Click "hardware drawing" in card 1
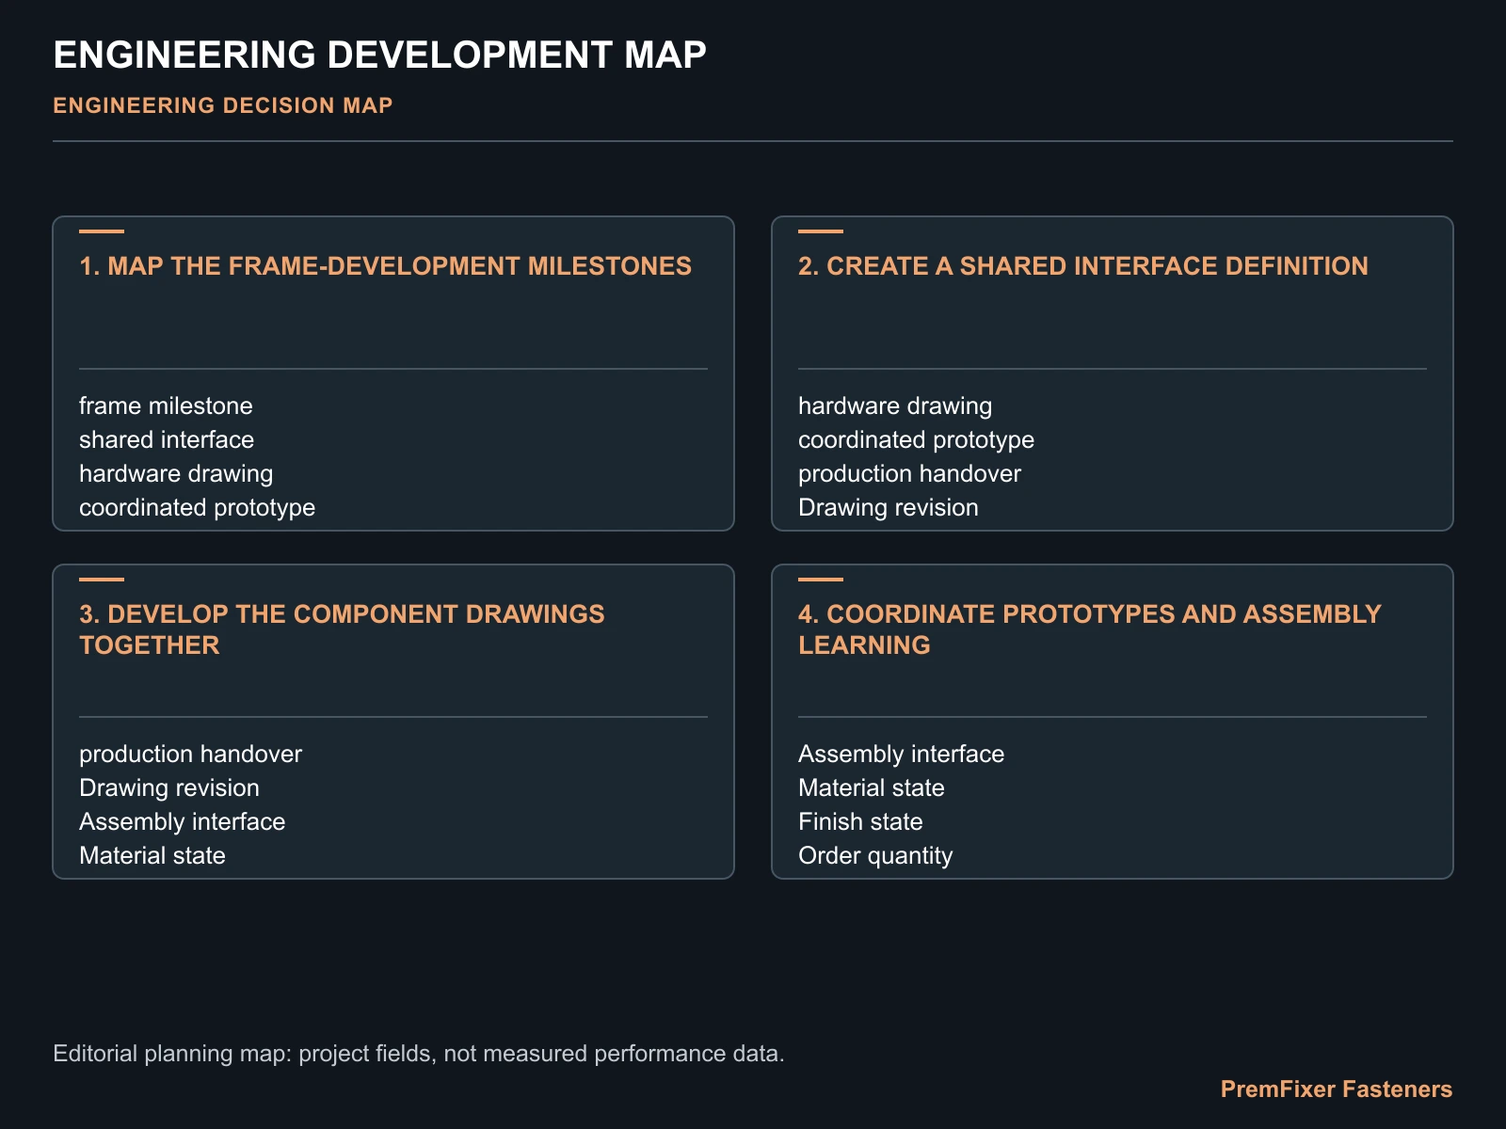Viewport: 1506px width, 1129px height. click(x=176, y=473)
